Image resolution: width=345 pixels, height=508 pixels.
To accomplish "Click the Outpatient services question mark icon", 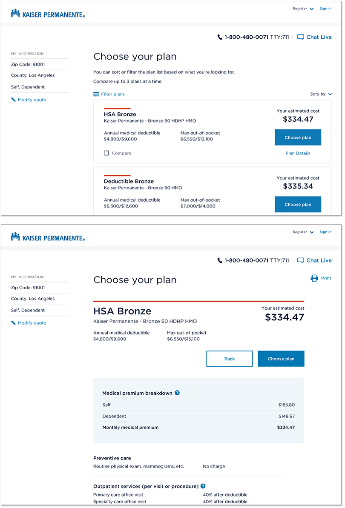I will [203, 485].
